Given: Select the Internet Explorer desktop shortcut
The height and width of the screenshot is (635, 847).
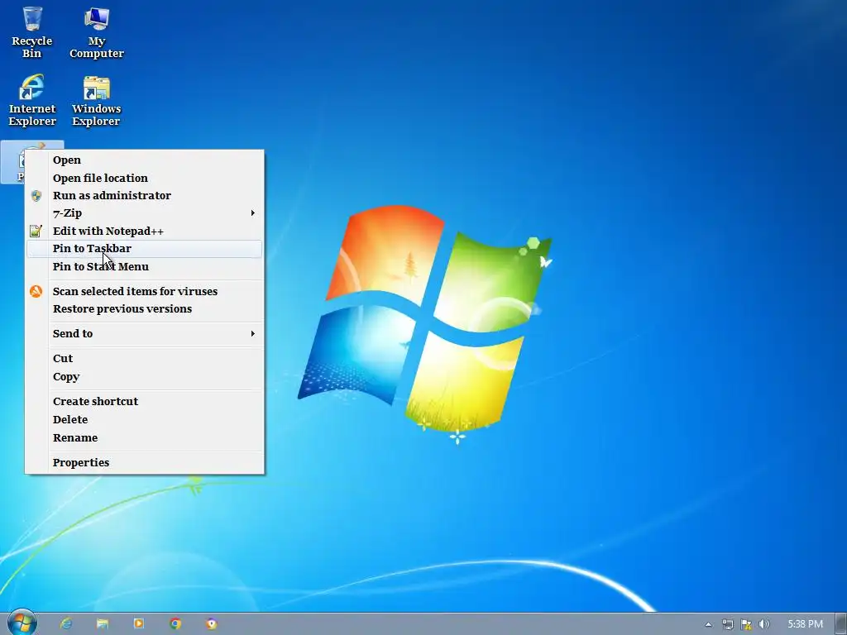Looking at the screenshot, I should [32, 100].
